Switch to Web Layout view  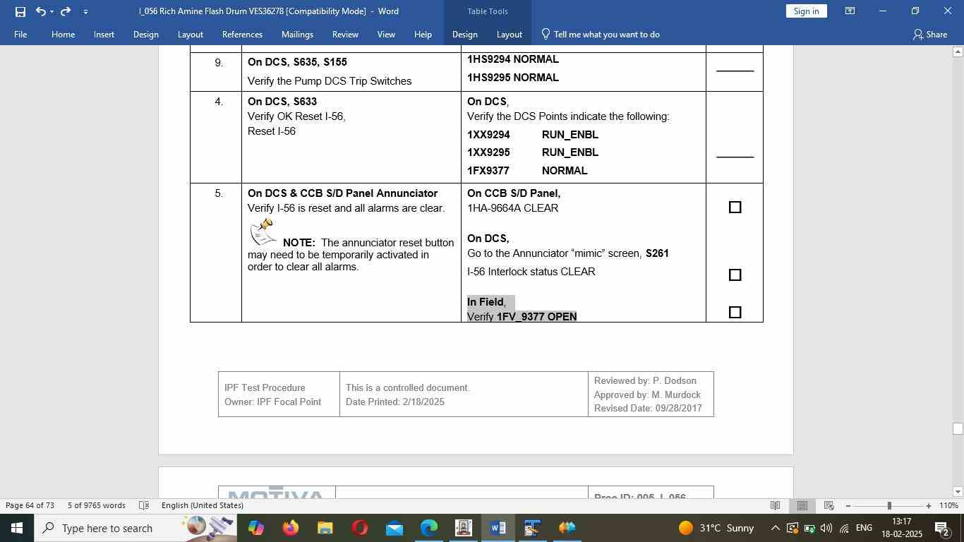(x=829, y=505)
